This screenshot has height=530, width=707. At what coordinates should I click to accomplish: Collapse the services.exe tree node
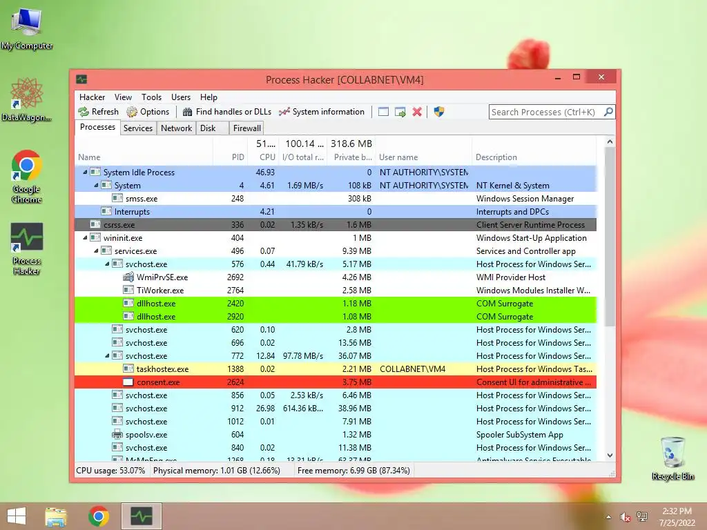(x=96, y=251)
